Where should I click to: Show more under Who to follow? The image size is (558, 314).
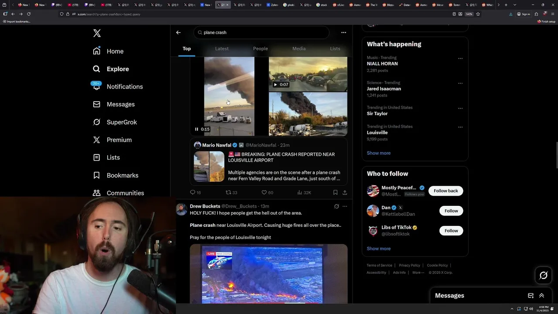click(x=378, y=249)
